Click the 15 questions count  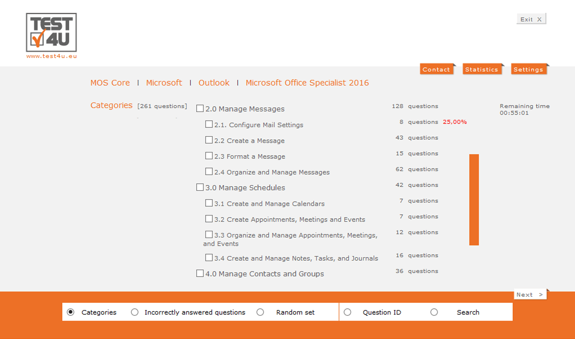[417, 154]
